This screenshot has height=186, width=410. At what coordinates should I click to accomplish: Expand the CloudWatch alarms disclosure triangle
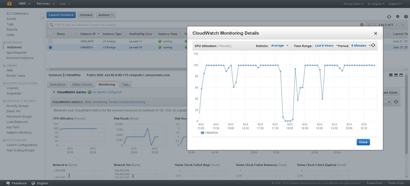[54, 92]
